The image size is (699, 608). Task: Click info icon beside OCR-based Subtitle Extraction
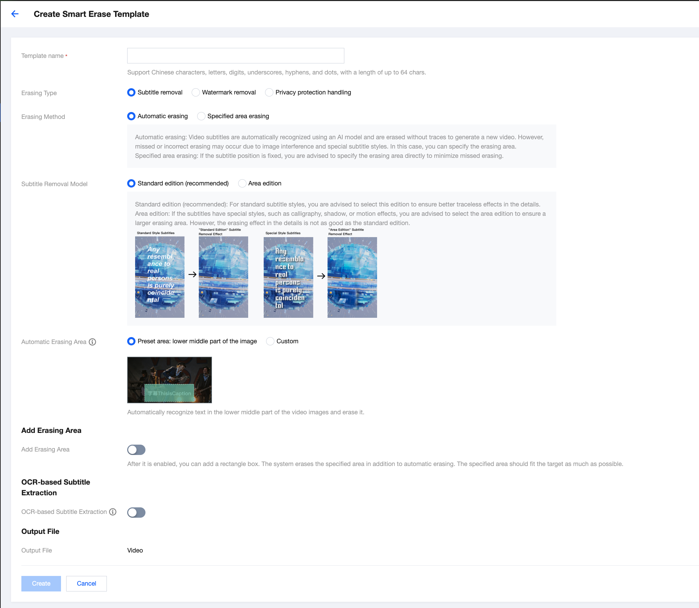(x=113, y=512)
